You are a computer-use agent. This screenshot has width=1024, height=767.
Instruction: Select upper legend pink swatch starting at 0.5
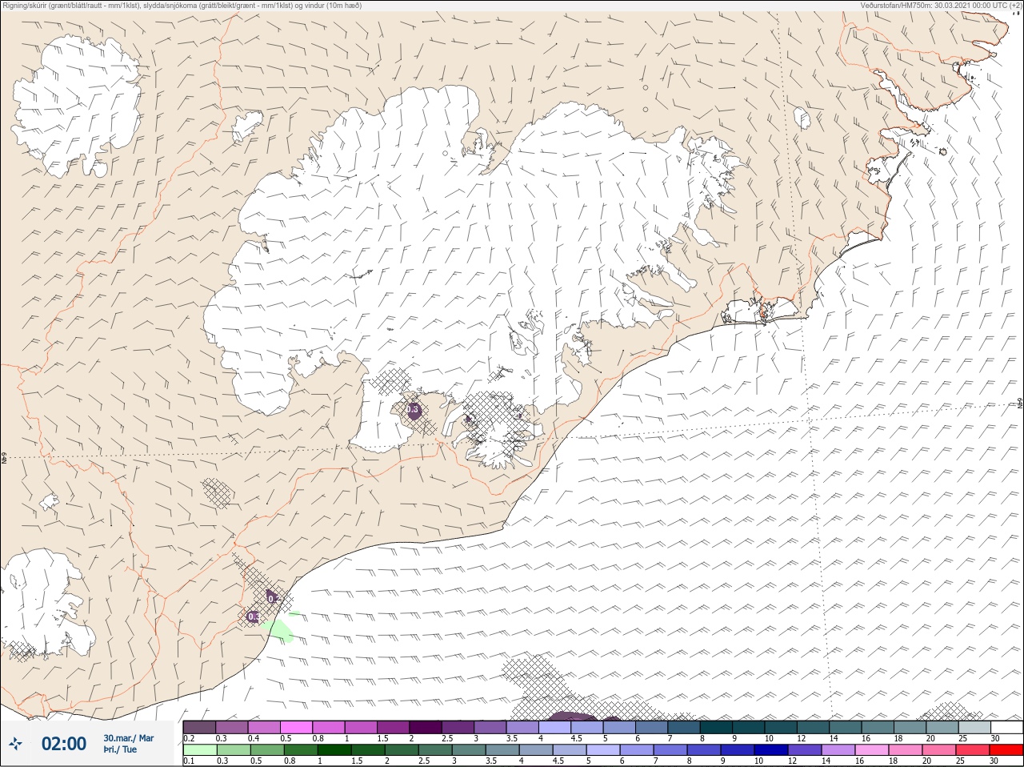296,727
